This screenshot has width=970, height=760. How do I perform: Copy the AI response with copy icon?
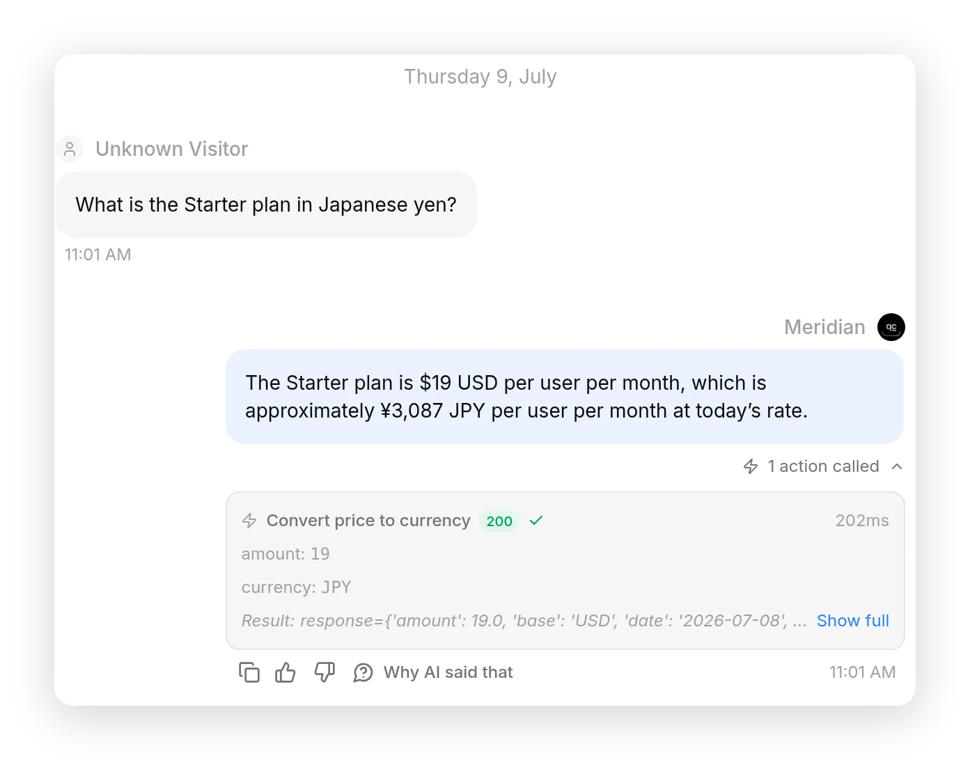tap(249, 672)
